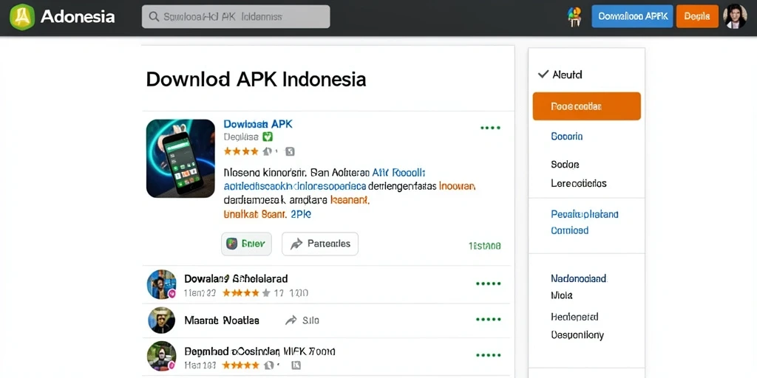Click share arrow in 'Maarat Noatlas' row
The image size is (757, 378).
[x=291, y=320]
